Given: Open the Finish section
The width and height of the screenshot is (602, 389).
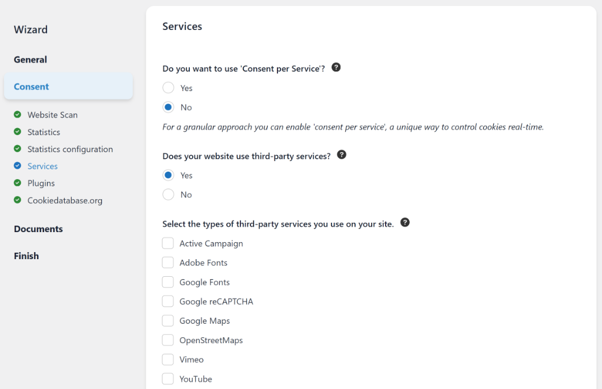Looking at the screenshot, I should tap(26, 256).
